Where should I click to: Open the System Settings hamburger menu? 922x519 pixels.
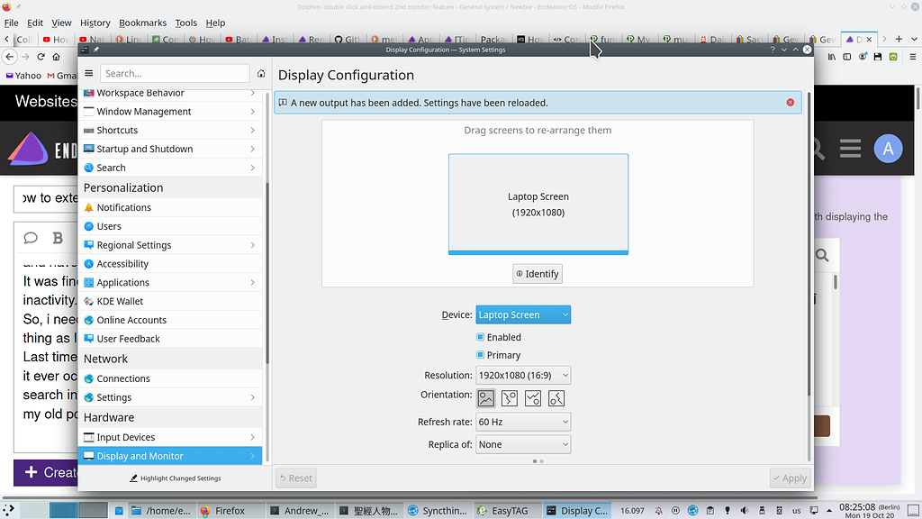[88, 74]
